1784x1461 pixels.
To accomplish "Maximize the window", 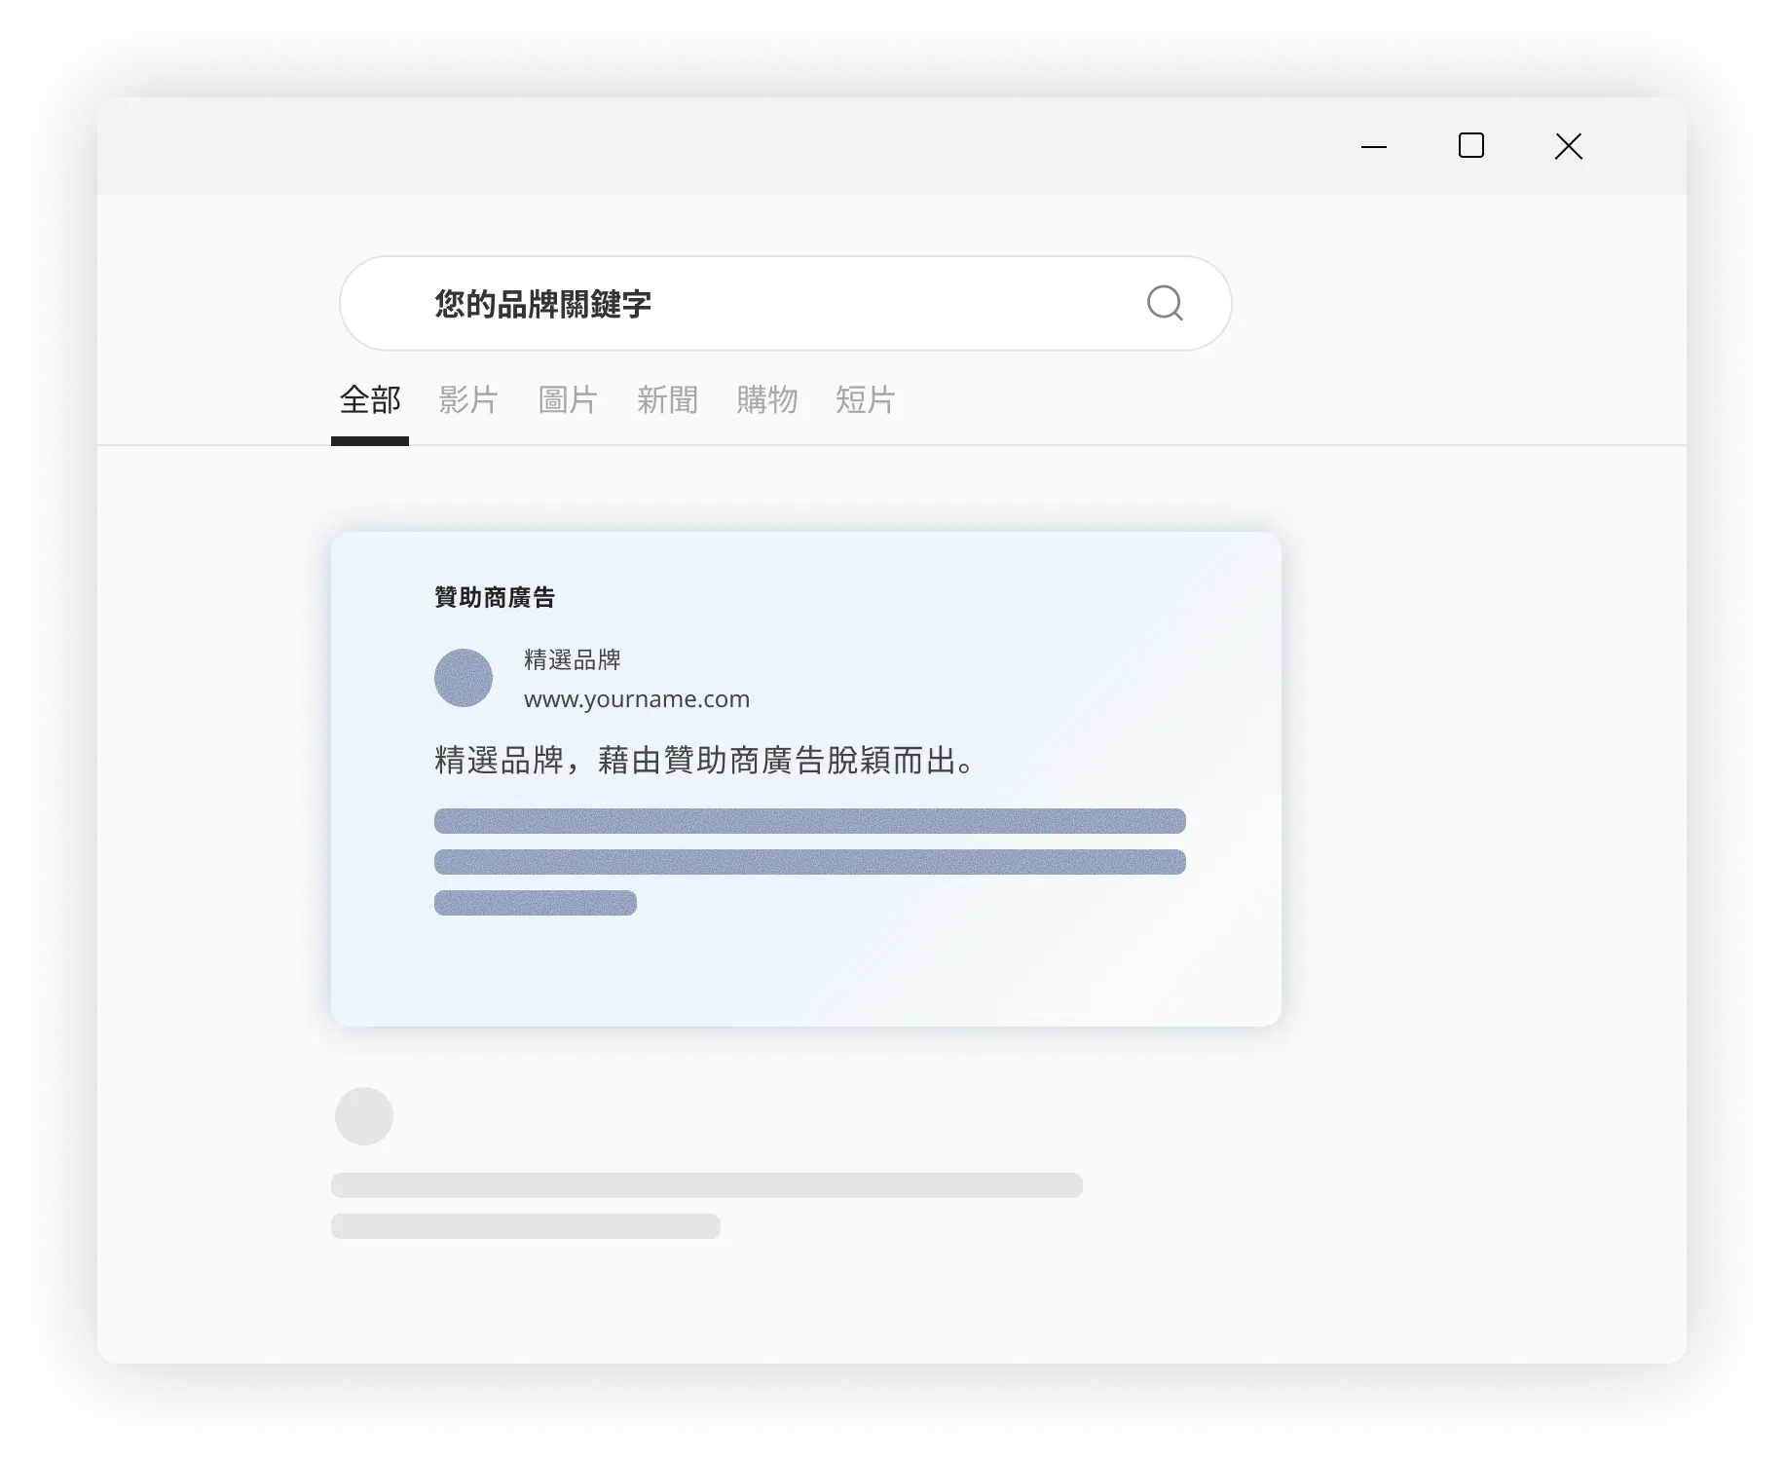I will [x=1471, y=146].
